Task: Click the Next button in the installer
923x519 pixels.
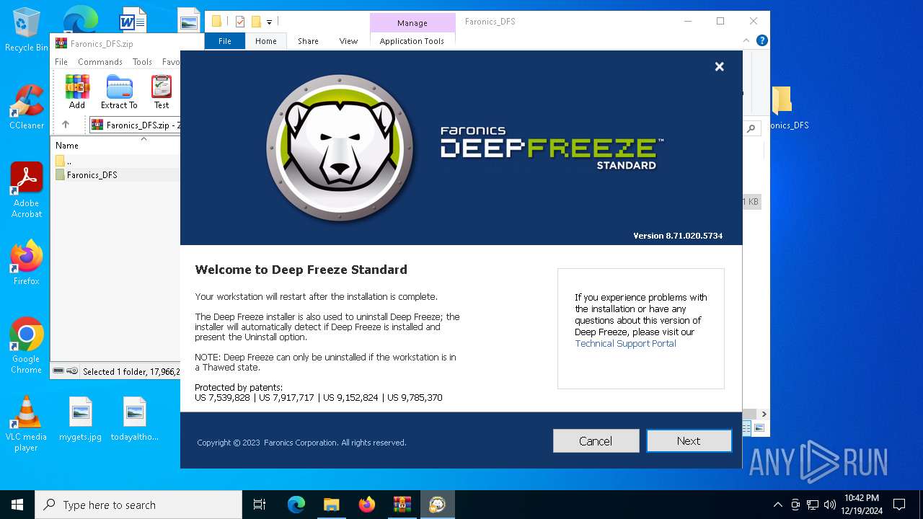Action: pyautogui.click(x=689, y=440)
